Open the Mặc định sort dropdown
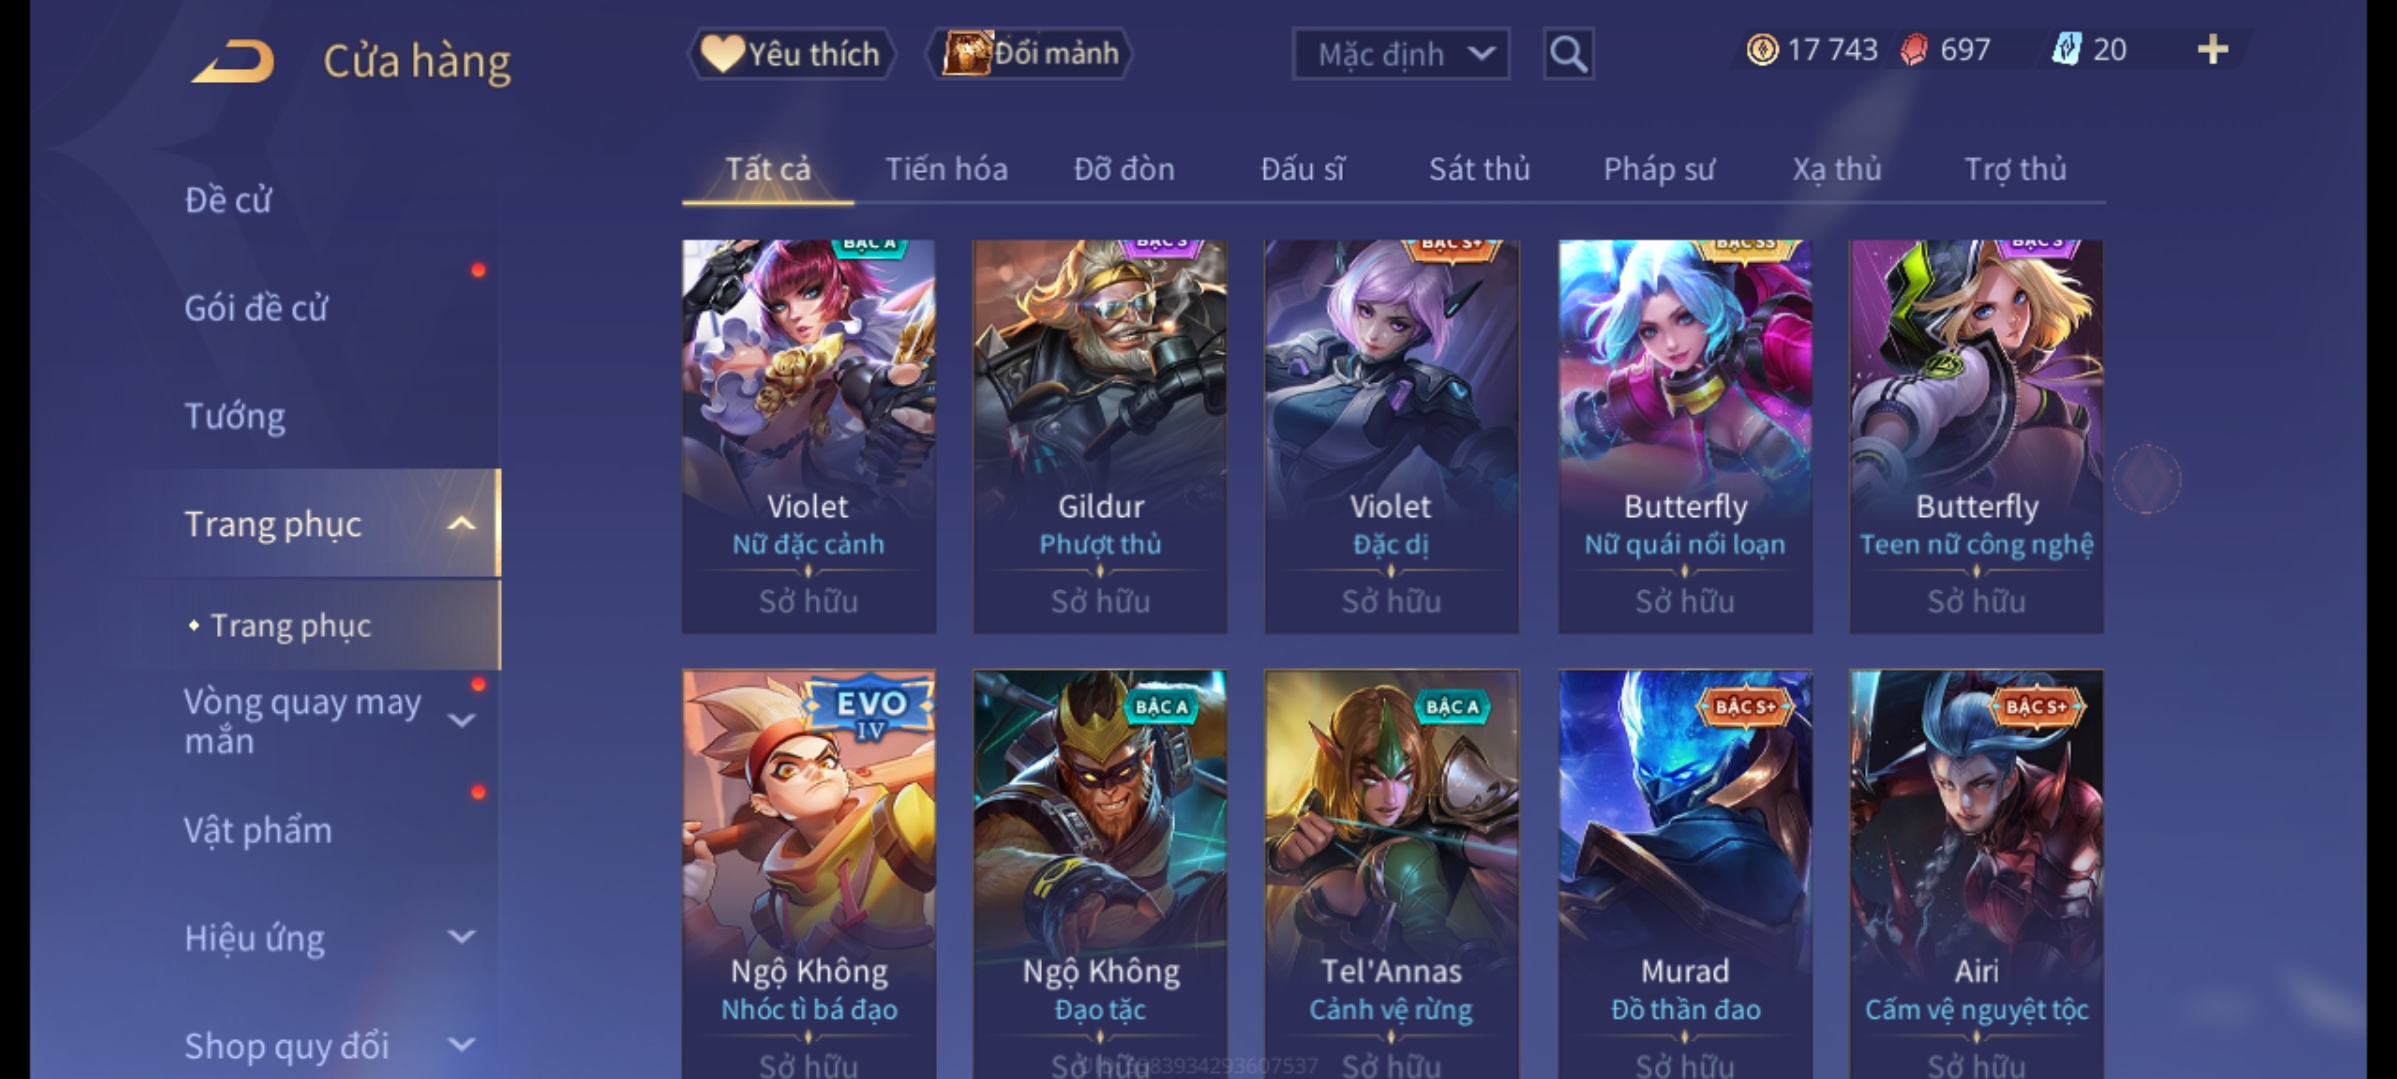The height and width of the screenshot is (1079, 2397). (1400, 54)
